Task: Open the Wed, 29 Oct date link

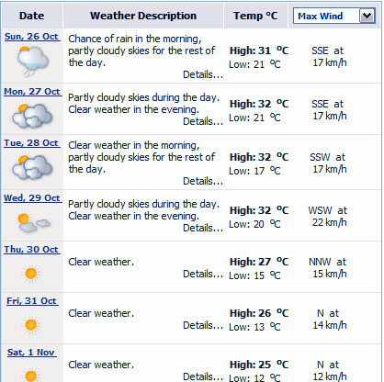Action: pos(32,198)
